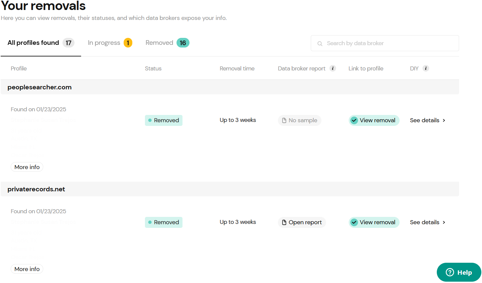Show More info for privaterecords.net profile

point(27,269)
